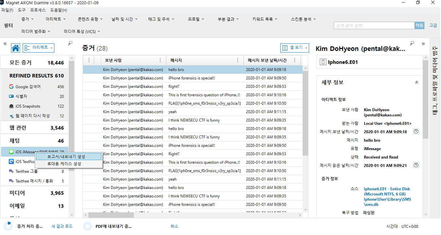This screenshot has width=441, height=235.
Task: Select the 식별자 identifier icon
Action: click(11, 96)
